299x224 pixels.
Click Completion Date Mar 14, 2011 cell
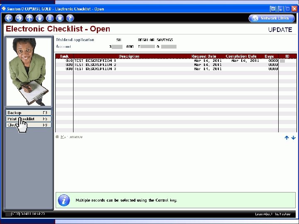[245, 61]
